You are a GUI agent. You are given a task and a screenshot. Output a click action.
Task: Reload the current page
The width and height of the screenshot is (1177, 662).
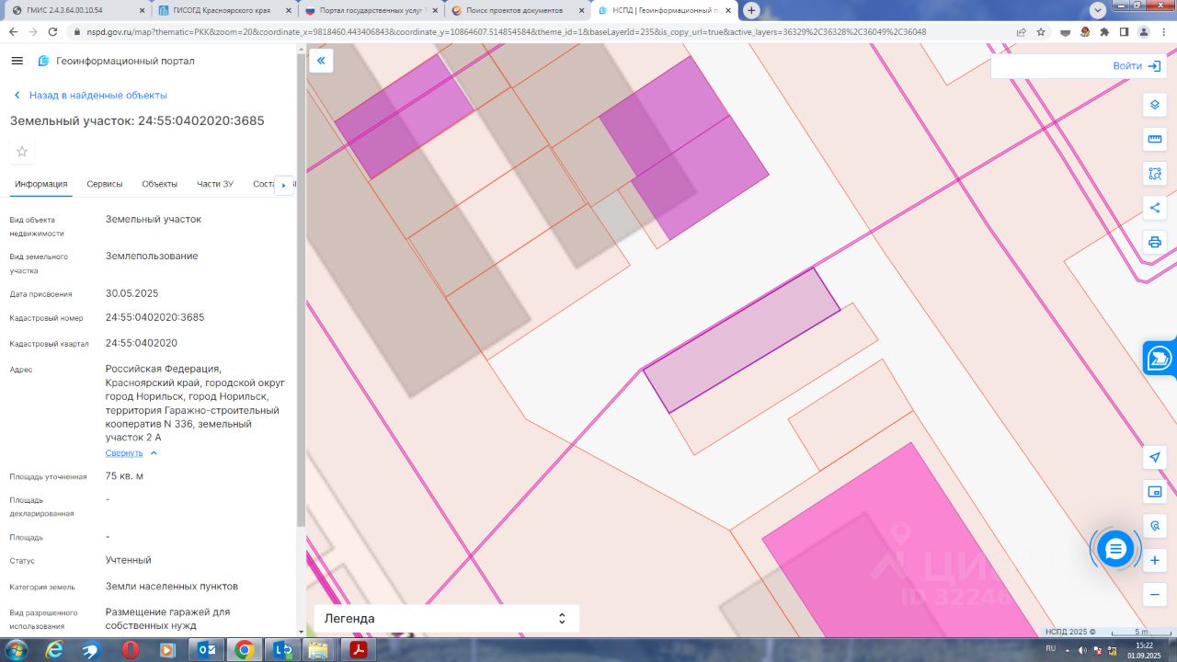[x=53, y=31]
